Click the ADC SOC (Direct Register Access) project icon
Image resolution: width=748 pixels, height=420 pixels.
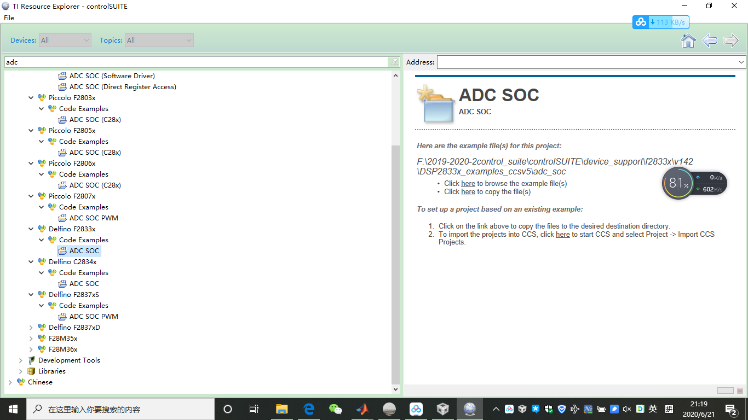coord(62,87)
